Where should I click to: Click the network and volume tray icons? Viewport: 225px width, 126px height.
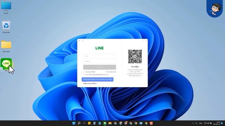click(x=208, y=123)
